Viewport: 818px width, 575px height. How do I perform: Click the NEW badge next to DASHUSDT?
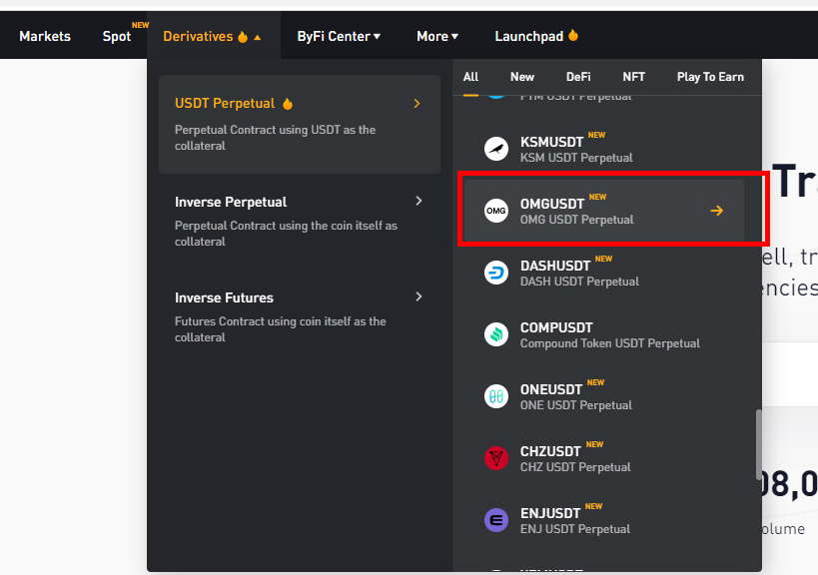point(603,259)
